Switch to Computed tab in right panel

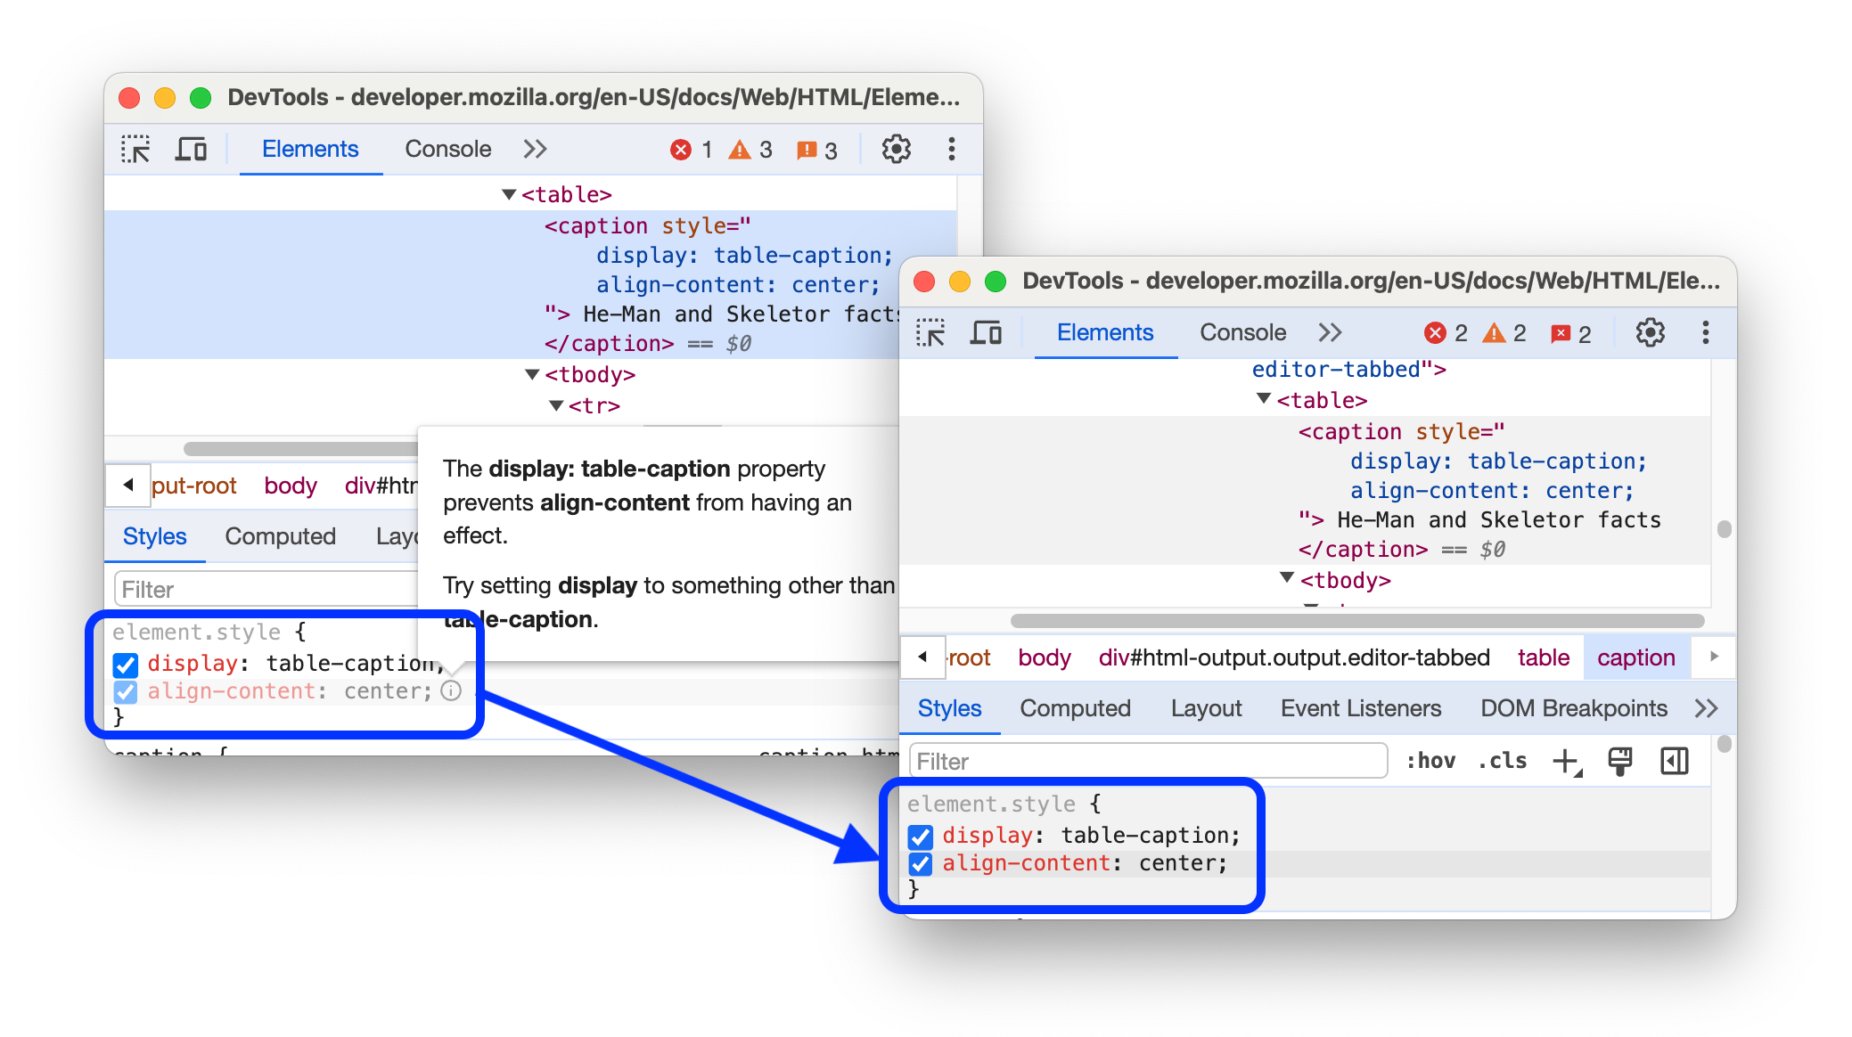click(1076, 709)
